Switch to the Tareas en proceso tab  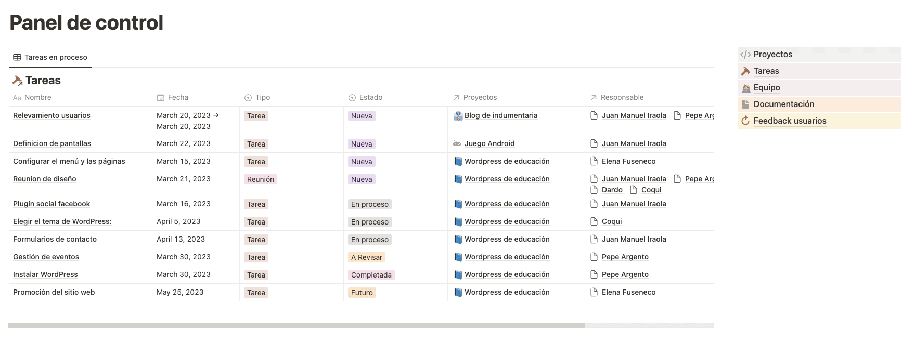50,58
